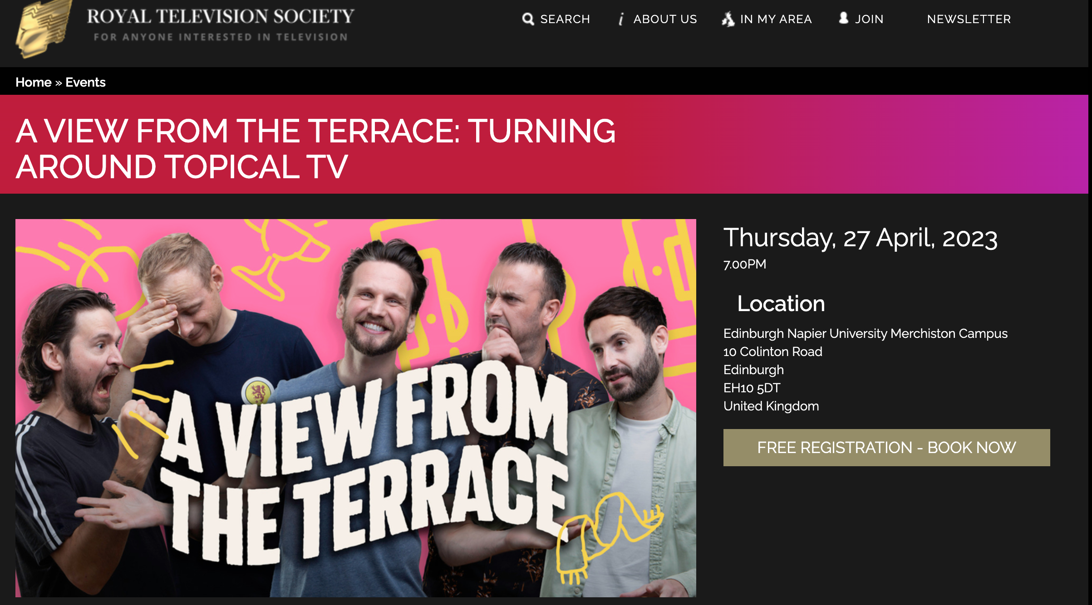The width and height of the screenshot is (1092, 605).
Task: Click A View From The Terrace promo image
Action: [x=355, y=408]
